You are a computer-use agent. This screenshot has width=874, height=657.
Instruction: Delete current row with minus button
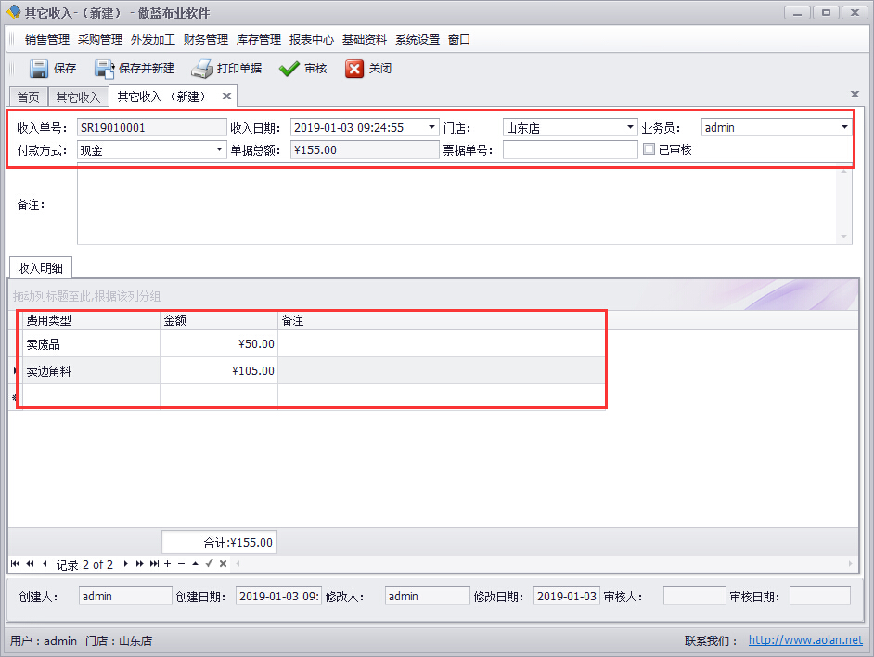pyautogui.click(x=181, y=564)
